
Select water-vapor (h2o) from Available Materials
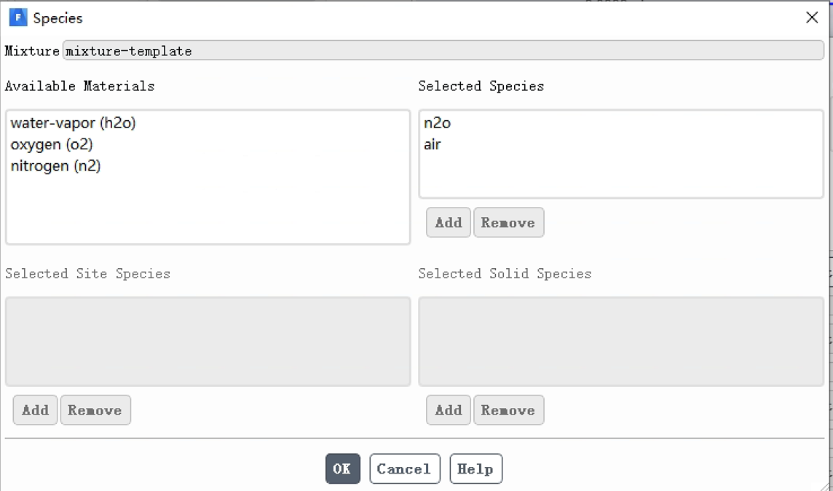tap(74, 123)
